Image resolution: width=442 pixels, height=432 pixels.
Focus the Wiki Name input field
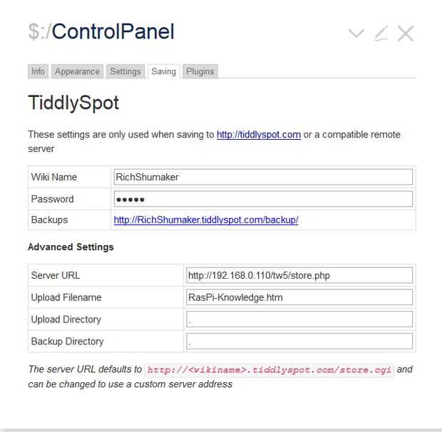263,177
